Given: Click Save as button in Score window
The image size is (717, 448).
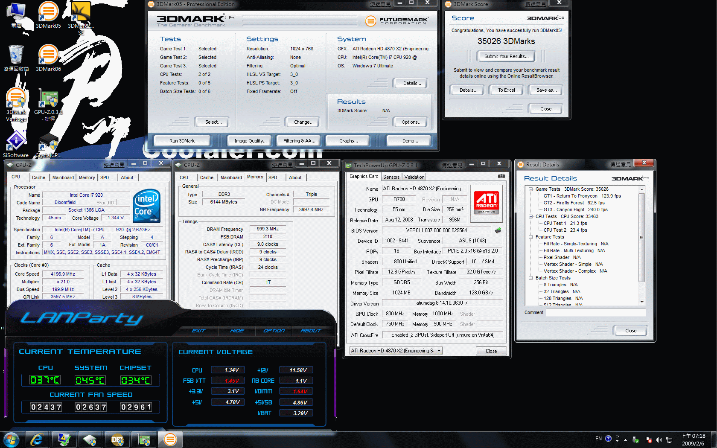Looking at the screenshot, I should pos(546,90).
